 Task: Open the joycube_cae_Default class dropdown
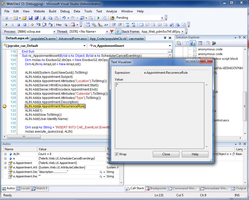tap(84, 46)
